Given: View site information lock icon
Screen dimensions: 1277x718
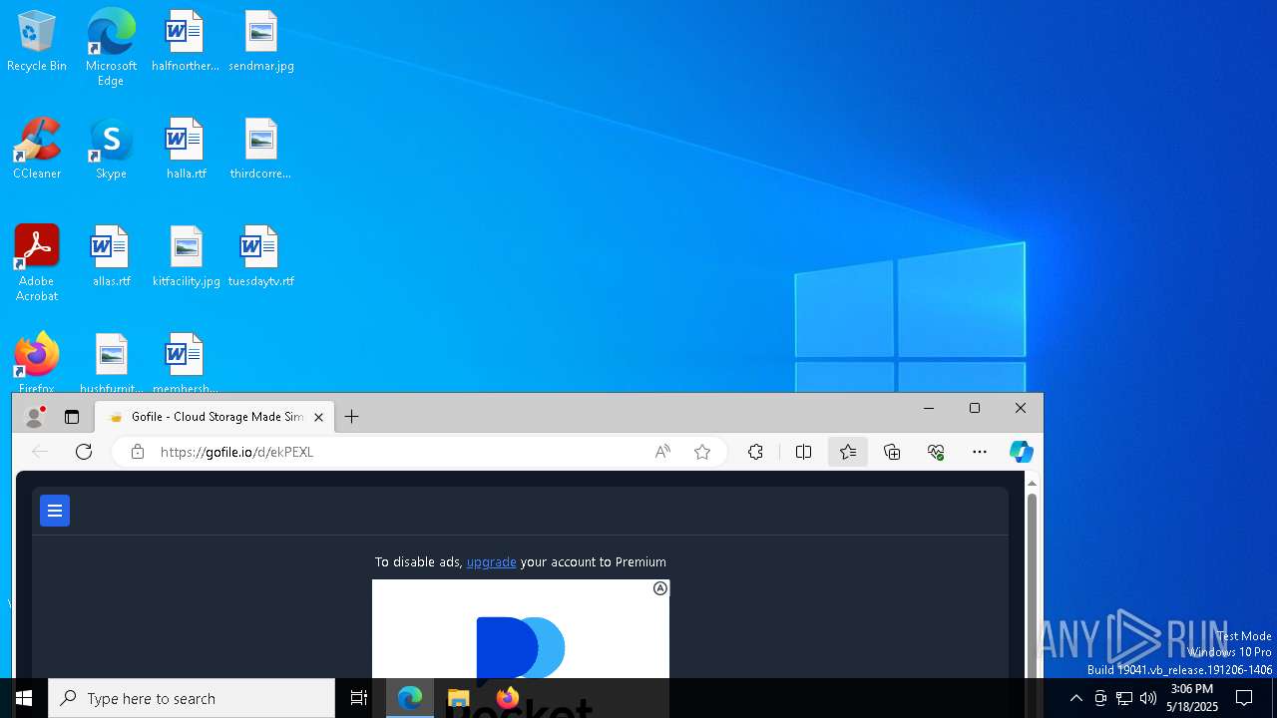Looking at the screenshot, I should click(x=138, y=452).
